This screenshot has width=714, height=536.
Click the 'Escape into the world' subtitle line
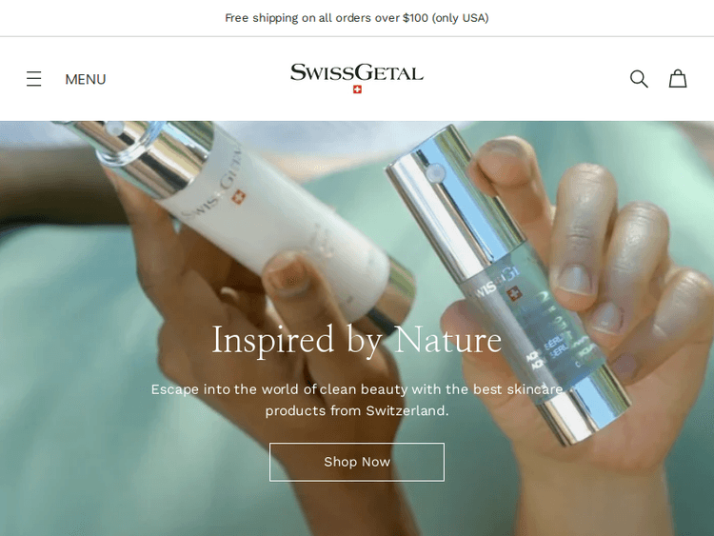coord(357,389)
